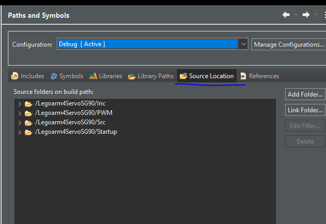
Task: Open the forward history dropdown arrow
Action: [316, 15]
